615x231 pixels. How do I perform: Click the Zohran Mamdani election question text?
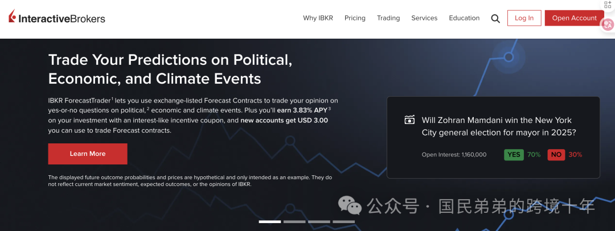tap(499, 126)
